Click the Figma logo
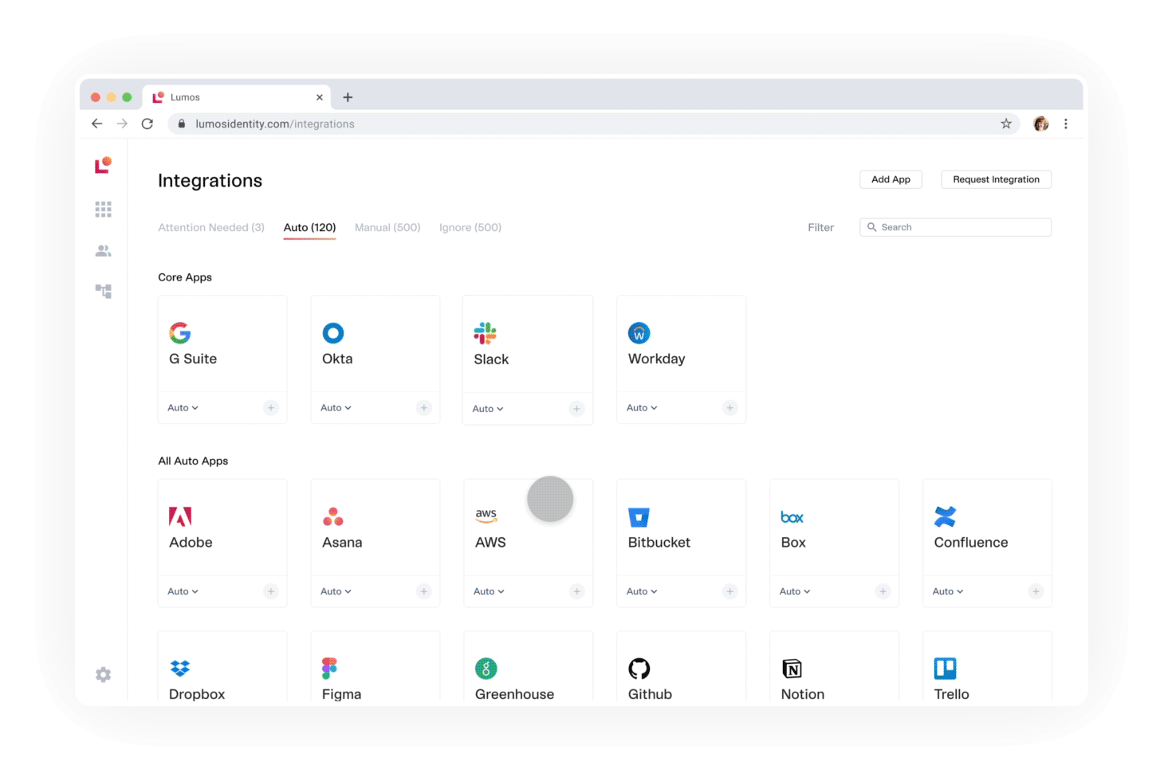Image resolution: width=1164 pixels, height=781 pixels. click(x=329, y=668)
